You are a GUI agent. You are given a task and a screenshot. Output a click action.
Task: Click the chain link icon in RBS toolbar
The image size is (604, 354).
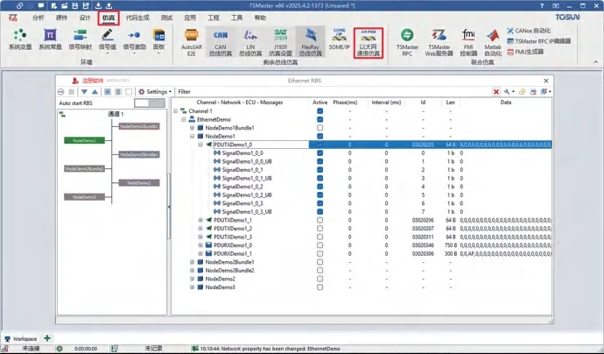(x=523, y=92)
